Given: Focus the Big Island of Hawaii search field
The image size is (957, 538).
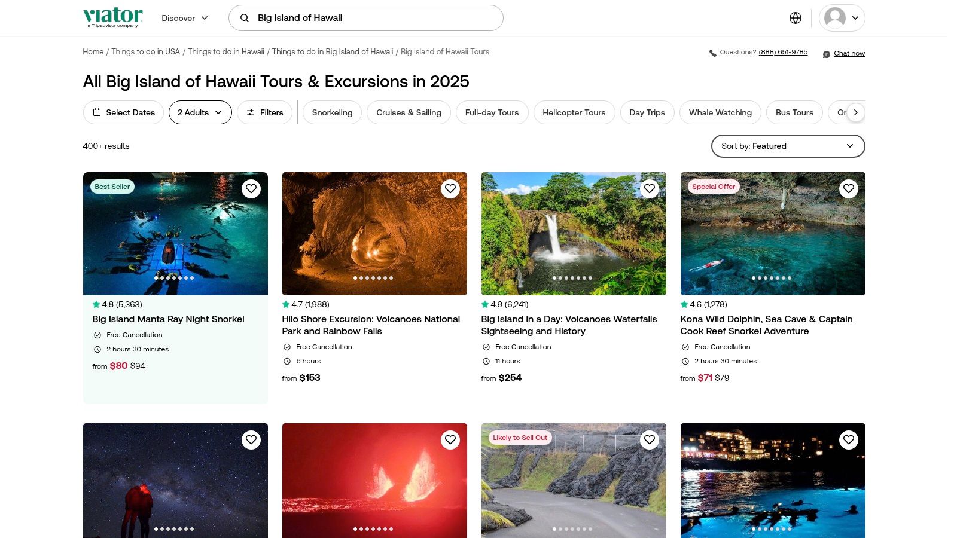Looking at the screenshot, I should click(x=366, y=18).
